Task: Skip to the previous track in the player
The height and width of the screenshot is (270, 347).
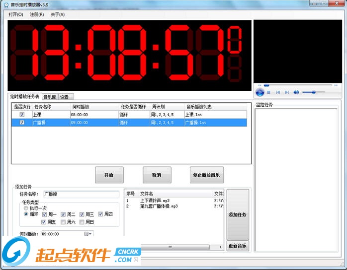Action: [x=278, y=92]
